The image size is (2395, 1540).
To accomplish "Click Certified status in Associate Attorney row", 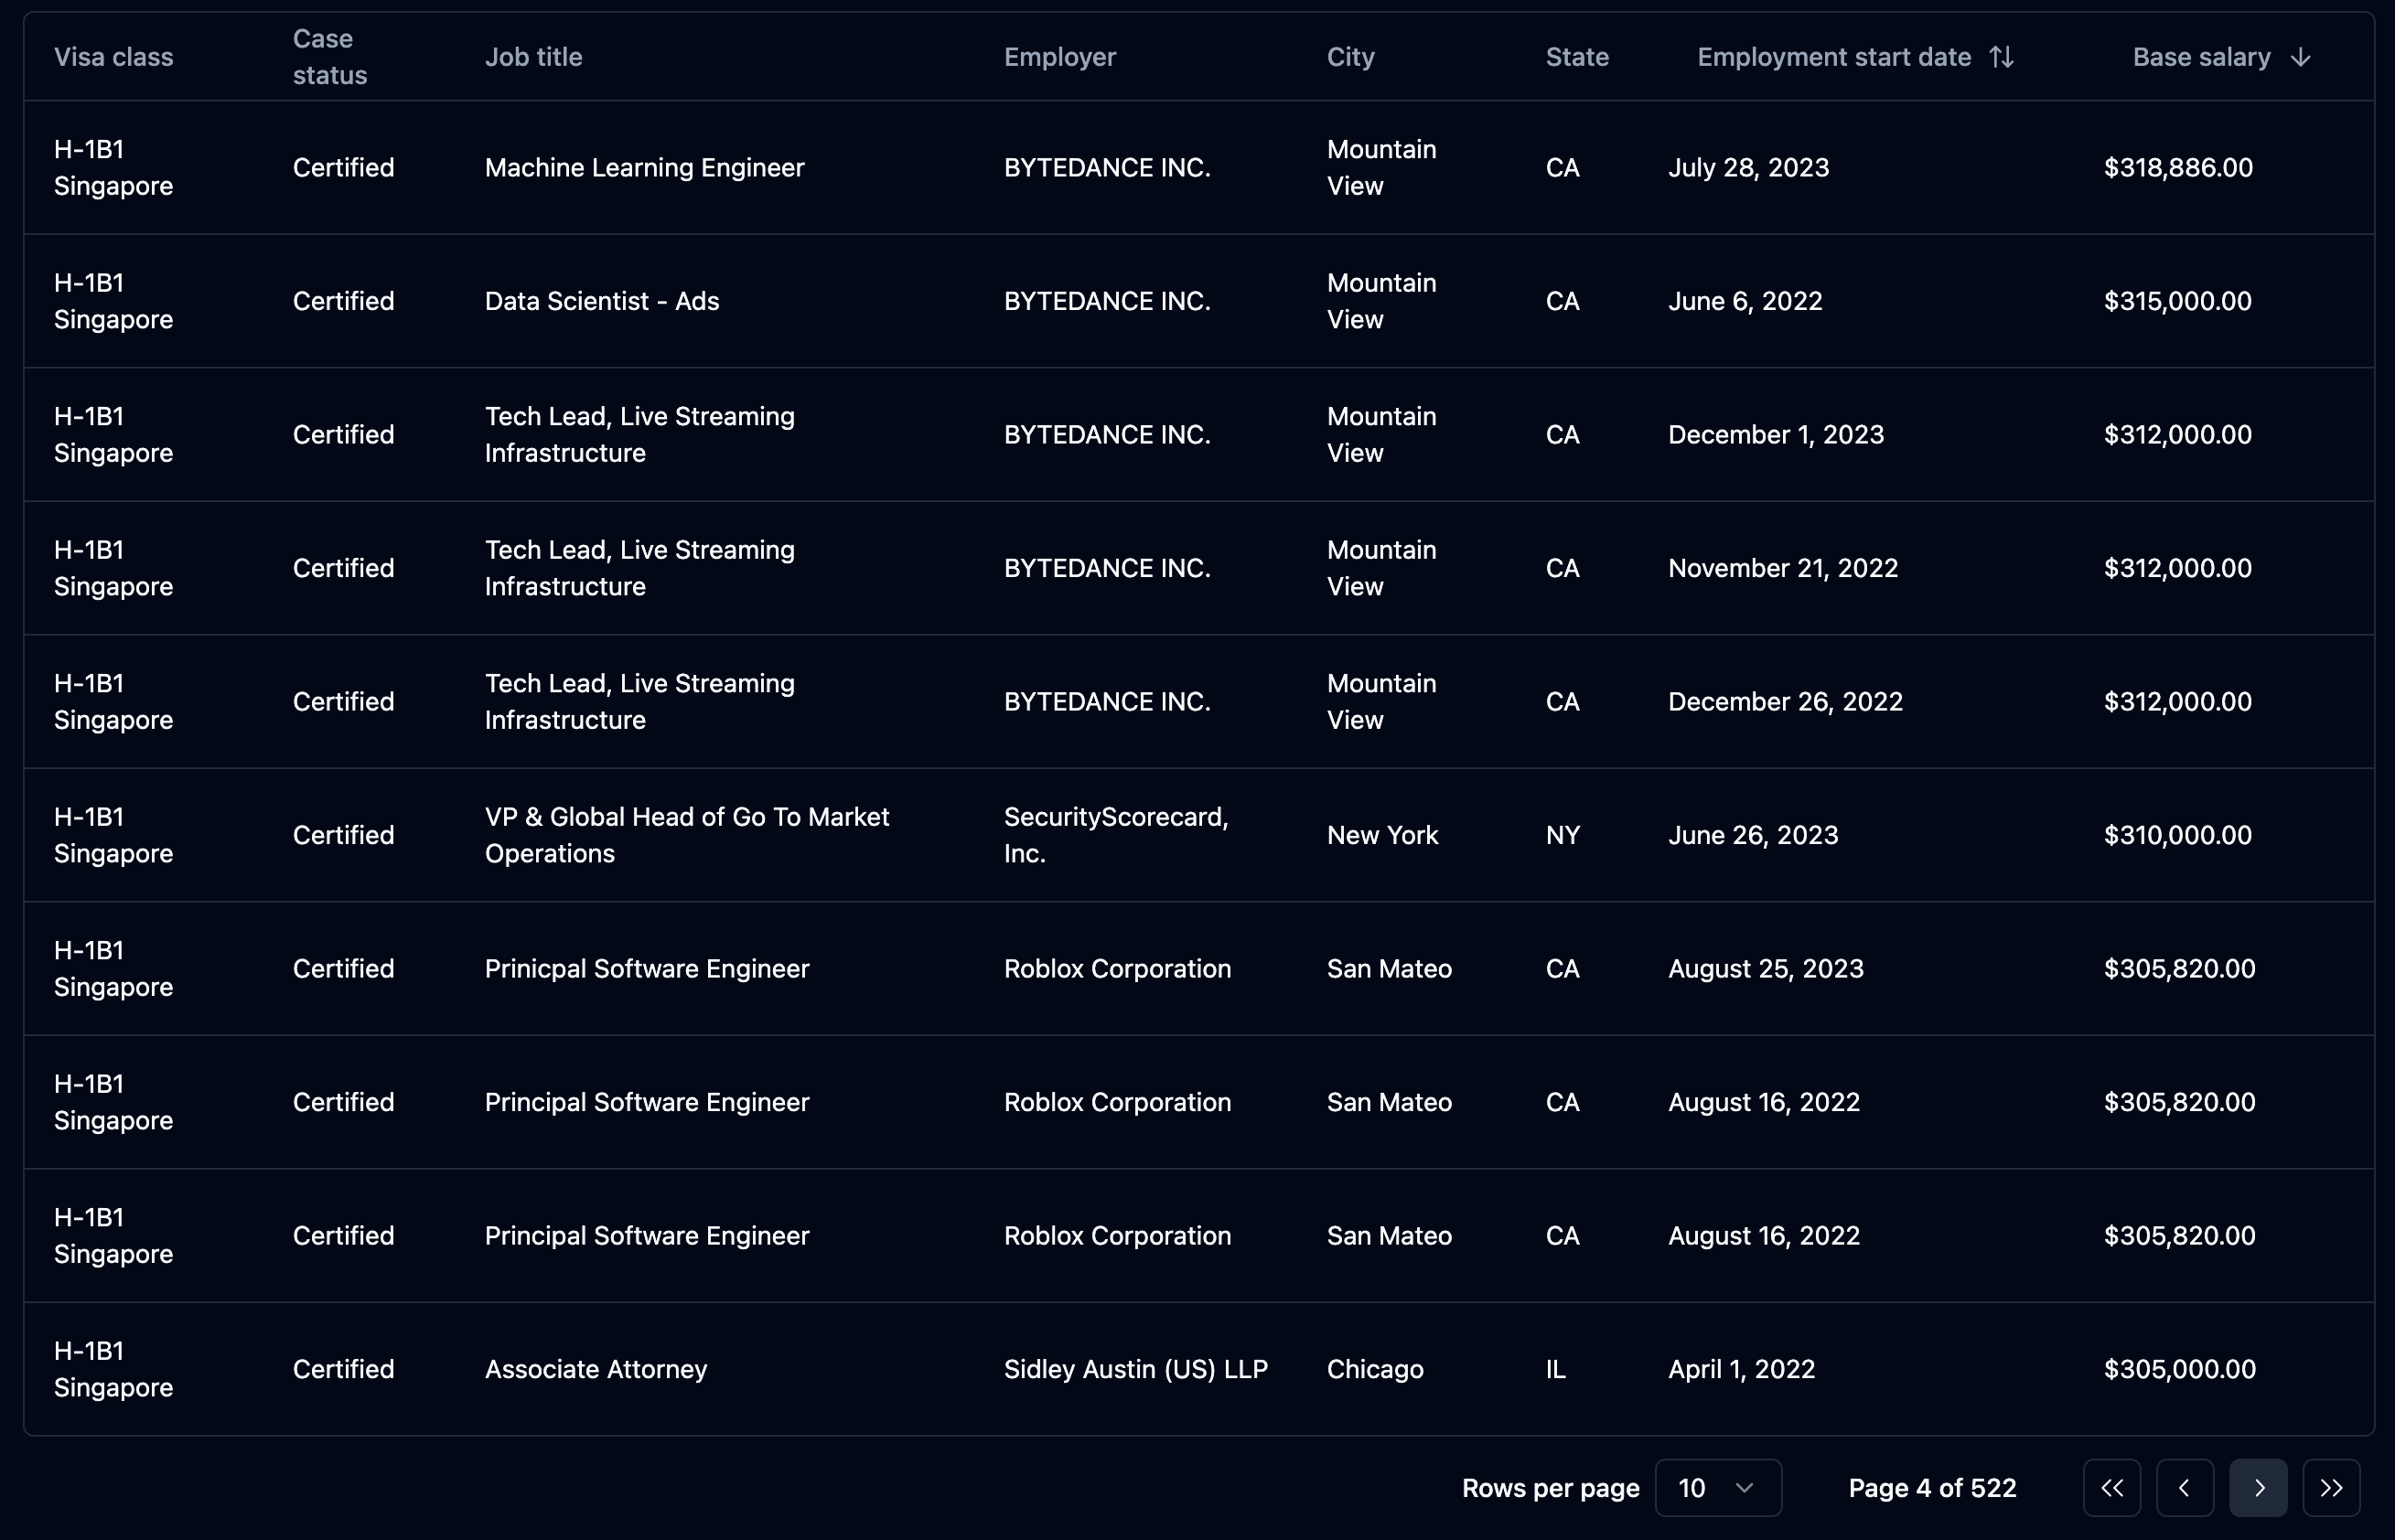I will pos(343,1369).
